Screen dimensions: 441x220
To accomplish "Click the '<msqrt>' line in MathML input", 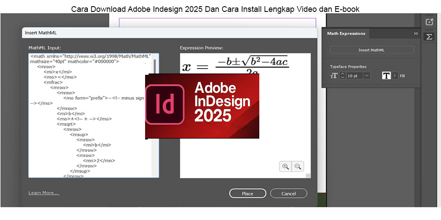I will [x=66, y=124].
